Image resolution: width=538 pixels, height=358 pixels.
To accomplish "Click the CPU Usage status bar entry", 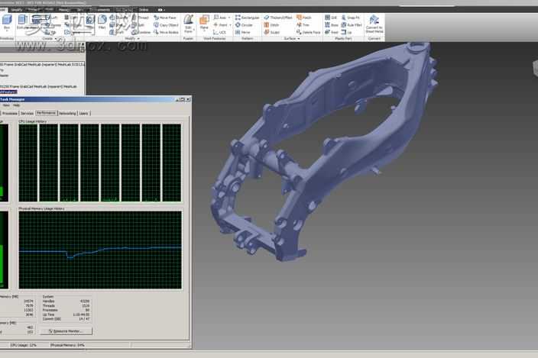I will [x=24, y=345].
